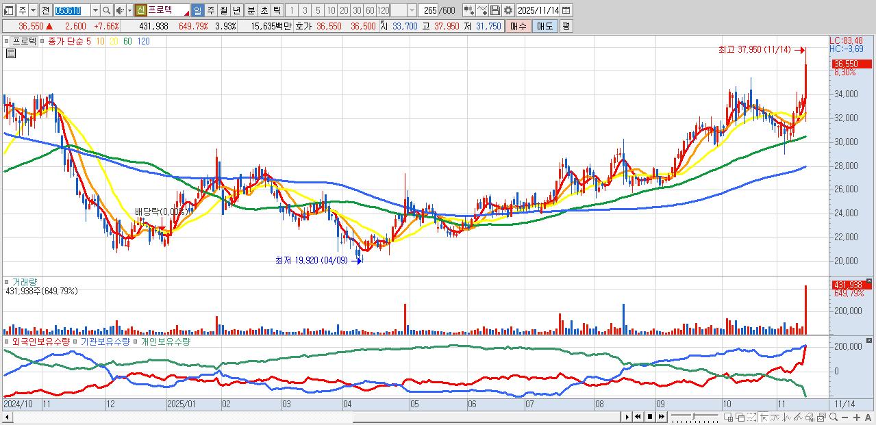Viewport: 876px width, 425px height.
Task: Click the stock code input field 053610
Action: click(x=71, y=10)
